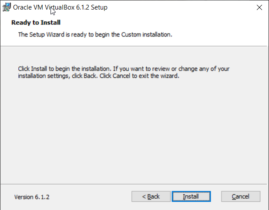Click blank white space in the header banner
Image resolution: width=269 pixels, height=210 pixels.
click(218, 26)
